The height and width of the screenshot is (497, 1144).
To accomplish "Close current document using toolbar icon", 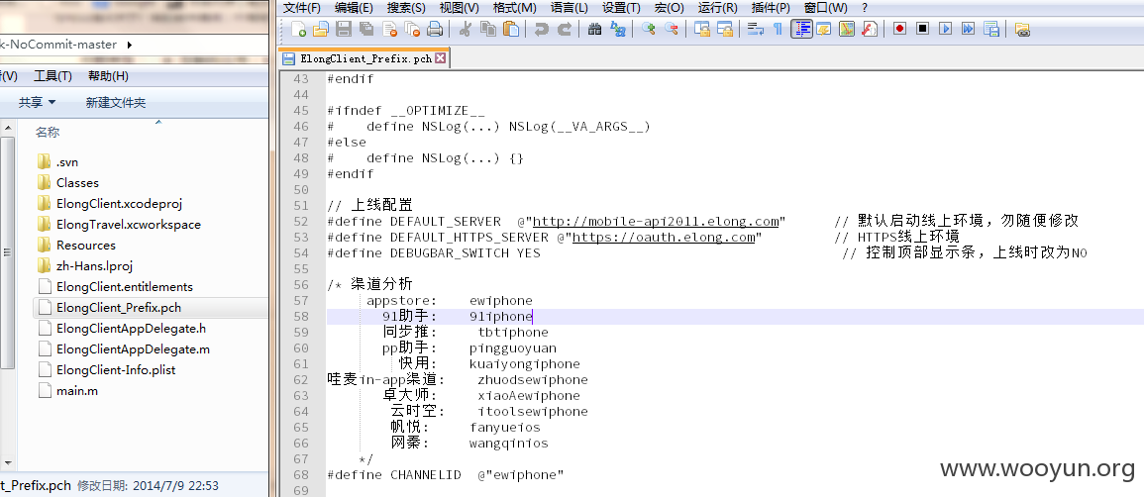I will (x=389, y=29).
